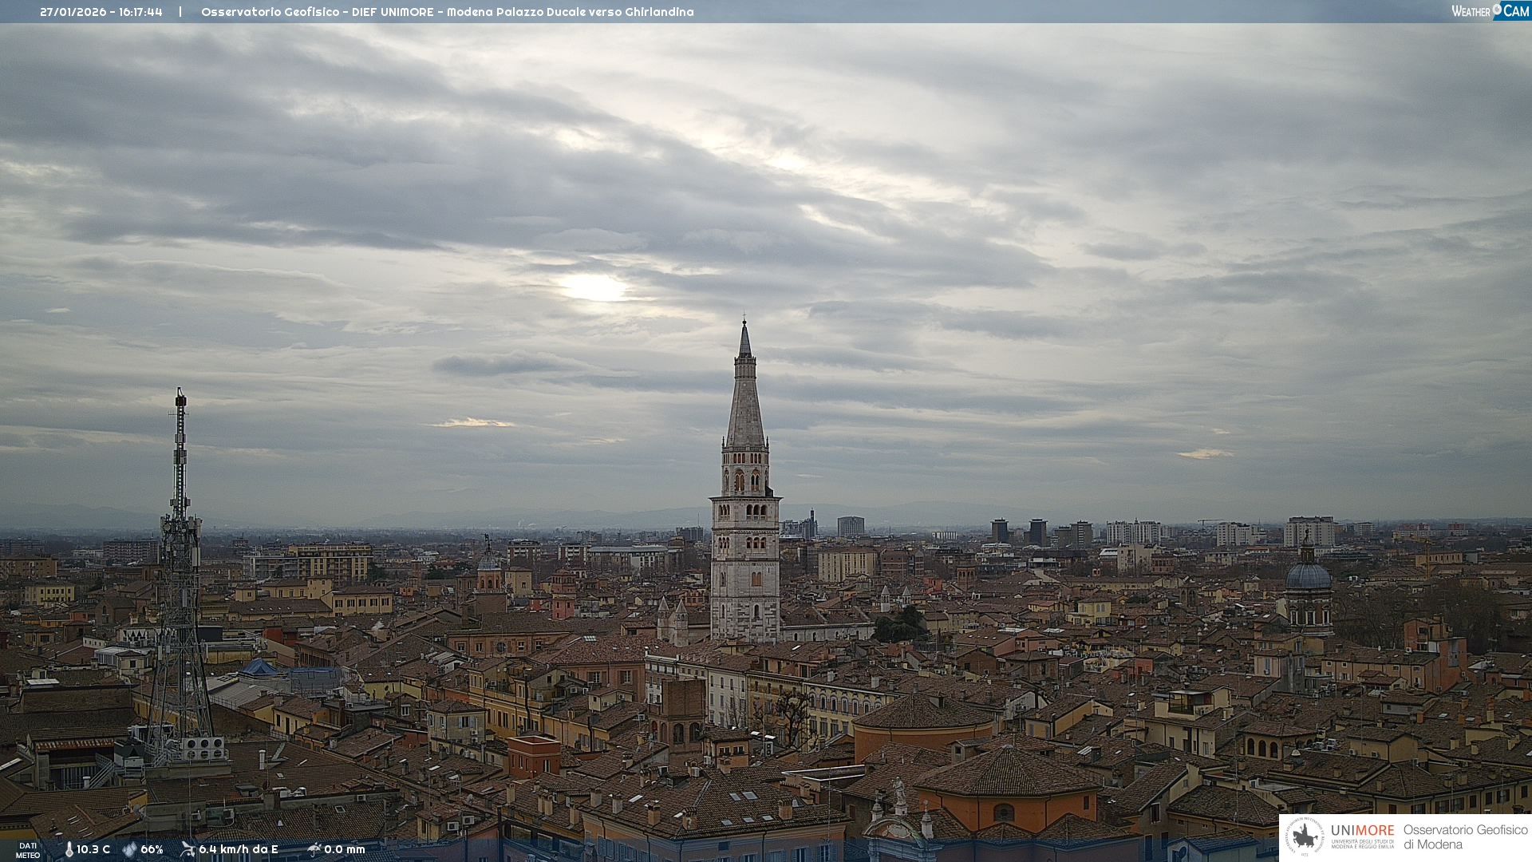Open the WeatherCam logo link
Image resolution: width=1532 pixels, height=862 pixels.
click(1489, 10)
